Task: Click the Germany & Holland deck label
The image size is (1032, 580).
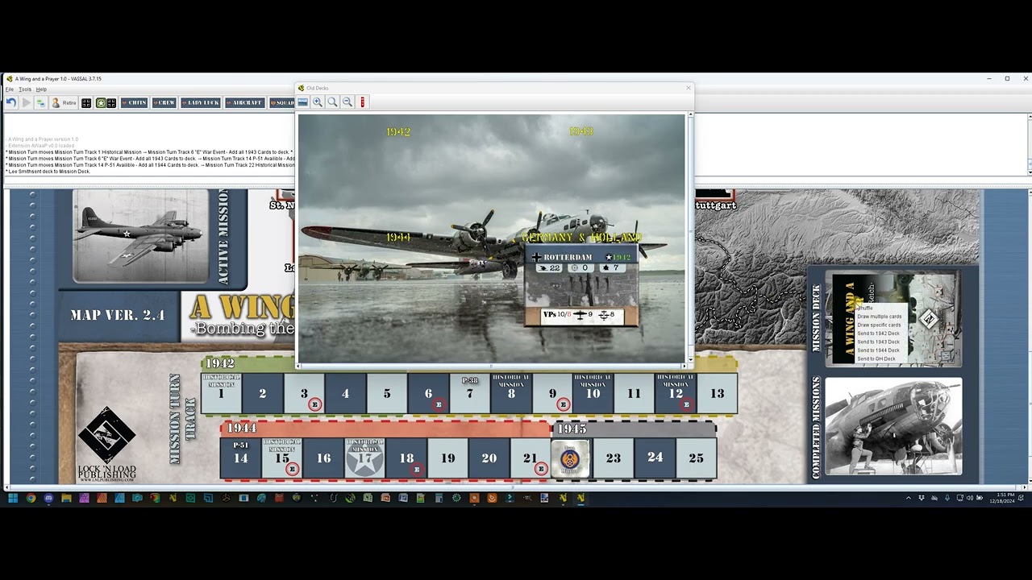Action: tap(580, 237)
